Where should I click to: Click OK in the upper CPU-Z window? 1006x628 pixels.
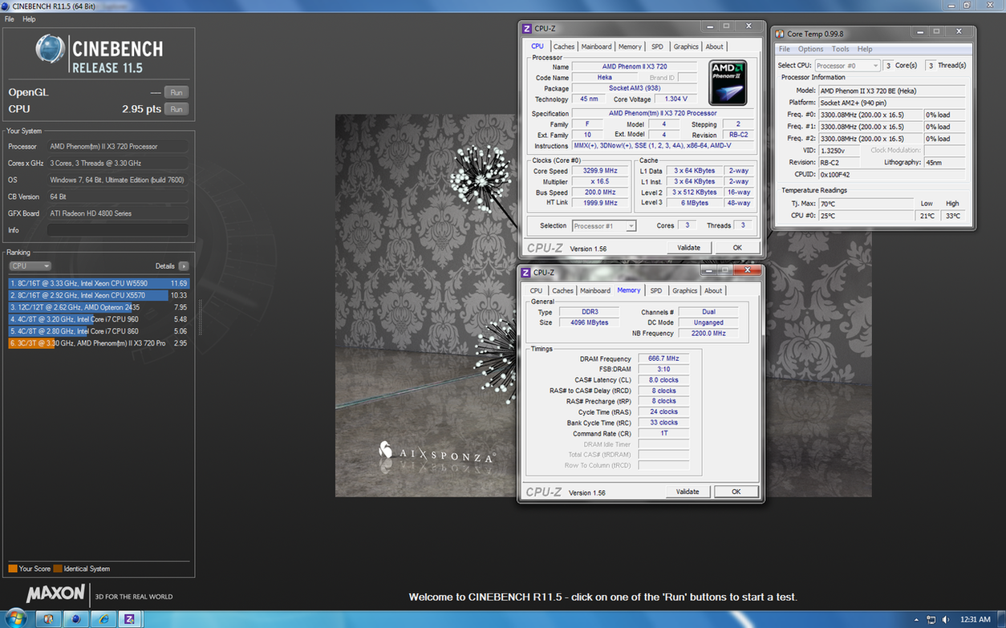pos(737,248)
